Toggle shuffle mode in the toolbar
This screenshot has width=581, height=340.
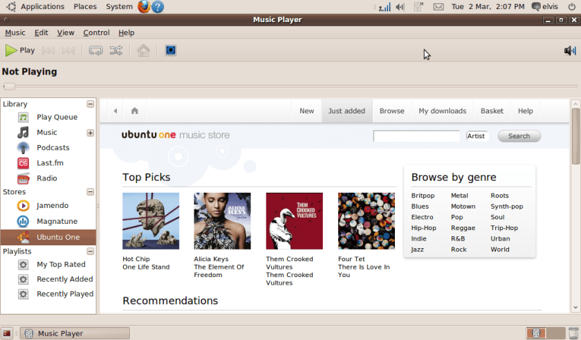[116, 50]
